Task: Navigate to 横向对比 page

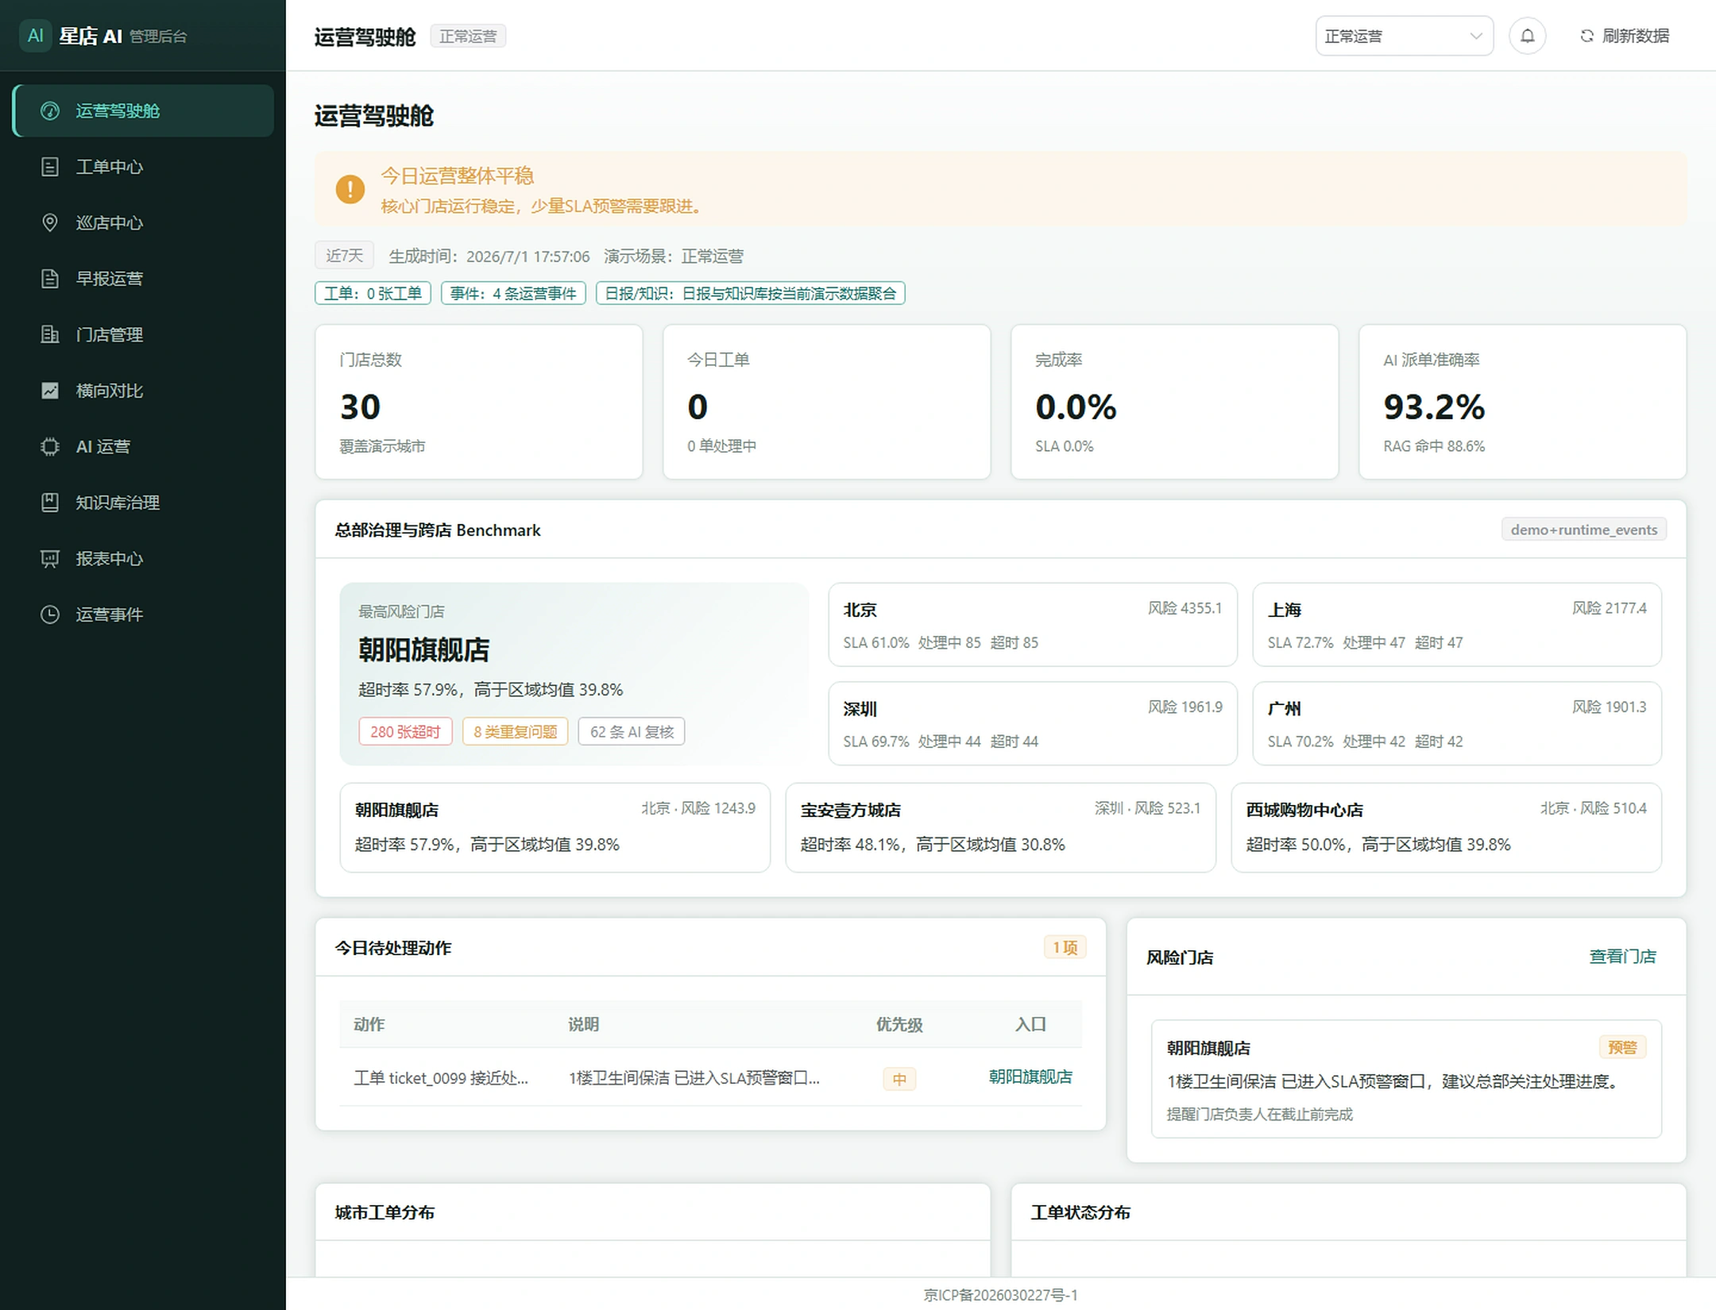Action: 143,391
